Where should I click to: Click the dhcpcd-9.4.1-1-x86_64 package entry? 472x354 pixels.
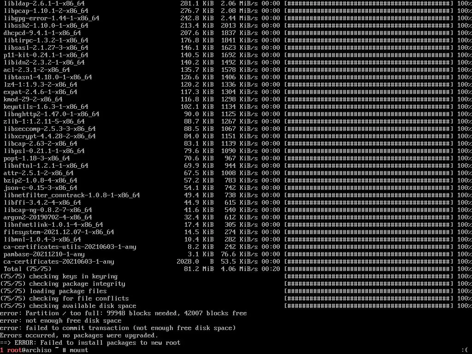click(42, 33)
